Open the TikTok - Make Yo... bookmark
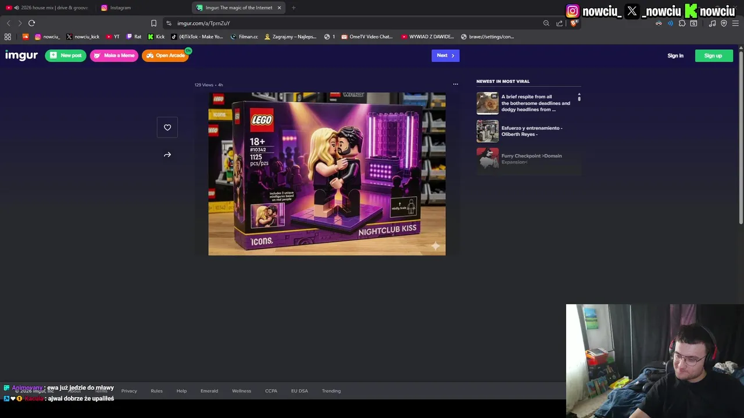Image resolution: width=744 pixels, height=418 pixels. point(197,37)
